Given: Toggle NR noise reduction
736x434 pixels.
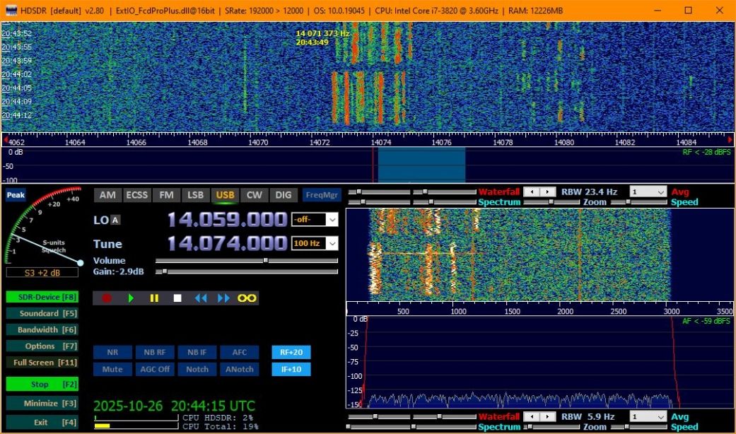Looking at the screenshot, I should click(x=112, y=352).
